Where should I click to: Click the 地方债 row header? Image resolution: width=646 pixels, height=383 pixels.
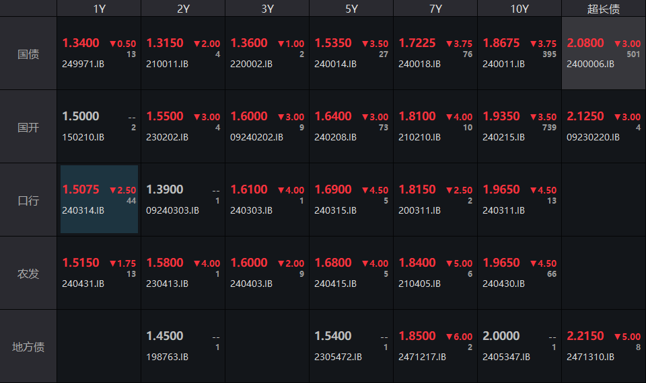(x=28, y=347)
